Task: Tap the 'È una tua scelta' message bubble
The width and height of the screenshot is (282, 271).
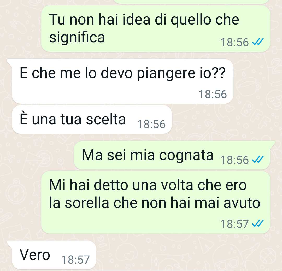Action: [x=92, y=120]
